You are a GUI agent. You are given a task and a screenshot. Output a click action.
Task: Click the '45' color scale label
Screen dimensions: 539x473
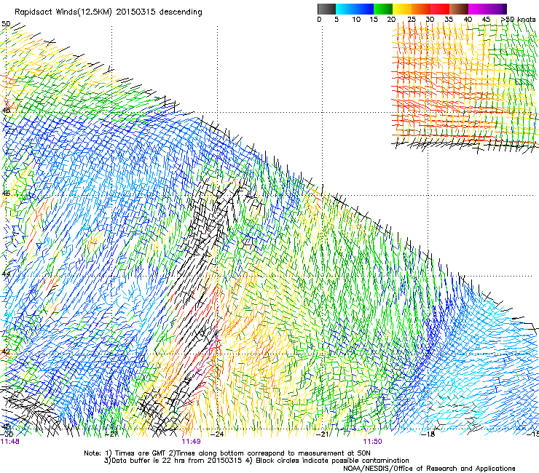point(486,20)
